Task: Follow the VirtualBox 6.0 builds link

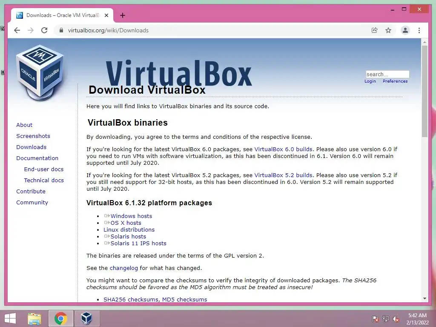Action: click(x=283, y=149)
